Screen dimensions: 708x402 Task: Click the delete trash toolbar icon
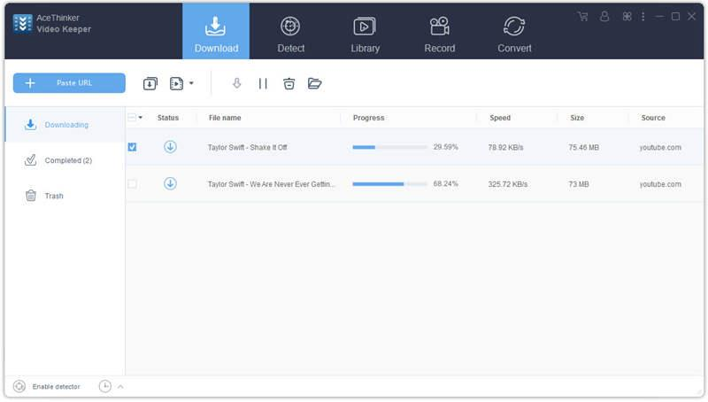[x=289, y=83]
